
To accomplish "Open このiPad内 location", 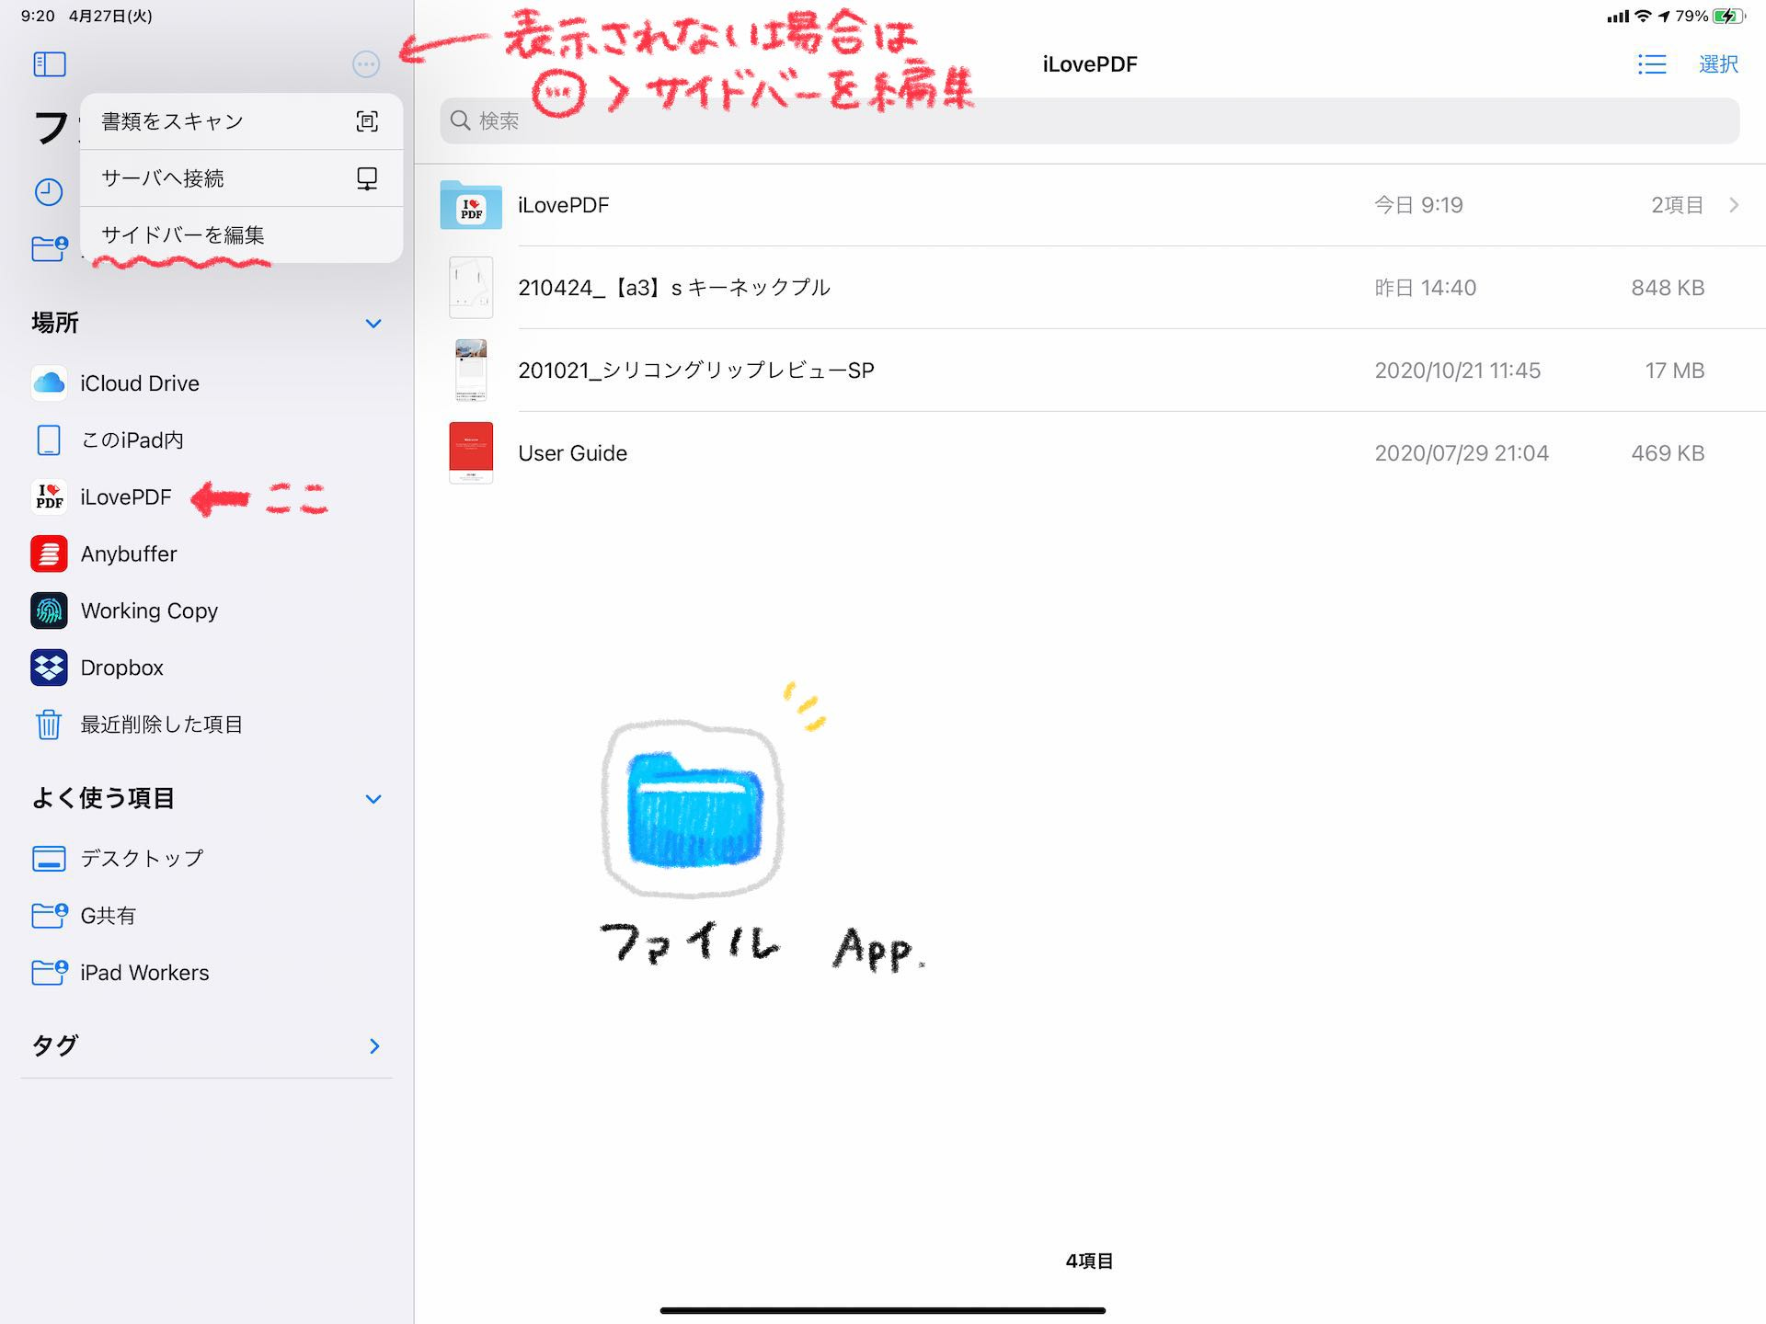I will tap(132, 440).
